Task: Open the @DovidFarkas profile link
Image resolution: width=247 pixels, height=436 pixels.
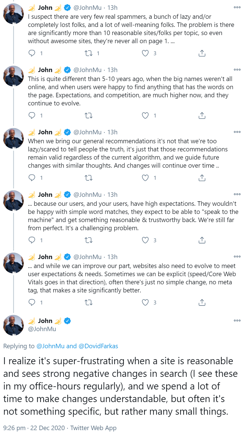Action: [x=98, y=346]
